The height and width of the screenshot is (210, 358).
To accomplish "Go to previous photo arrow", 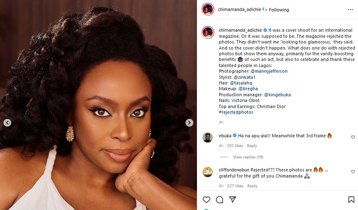I will coord(7,123).
